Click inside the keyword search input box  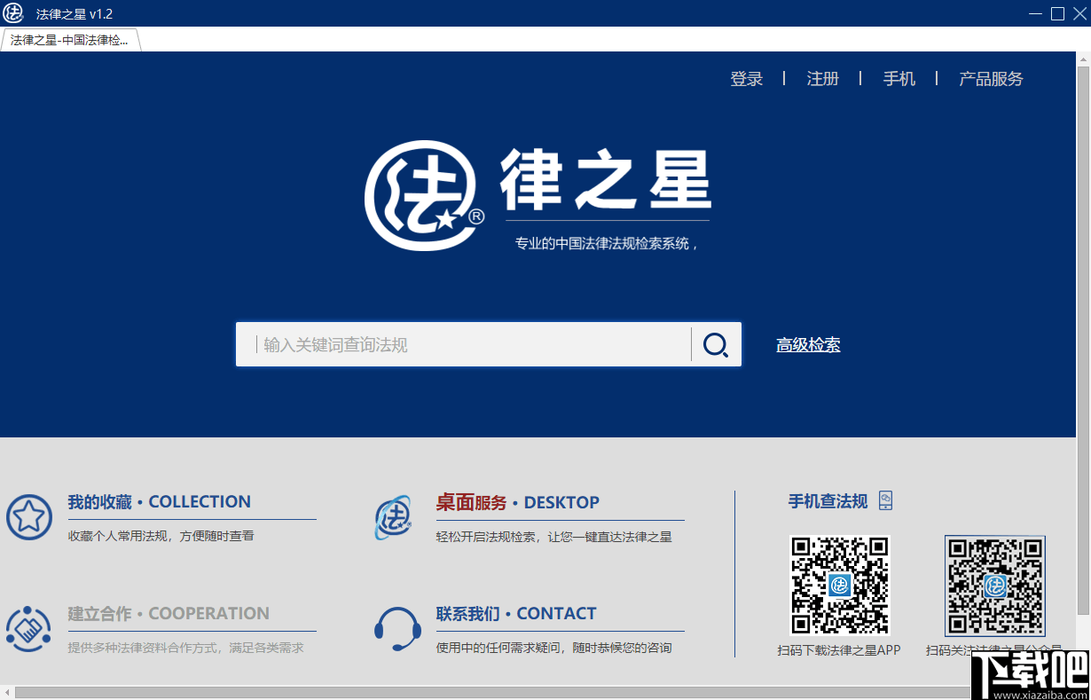click(461, 344)
